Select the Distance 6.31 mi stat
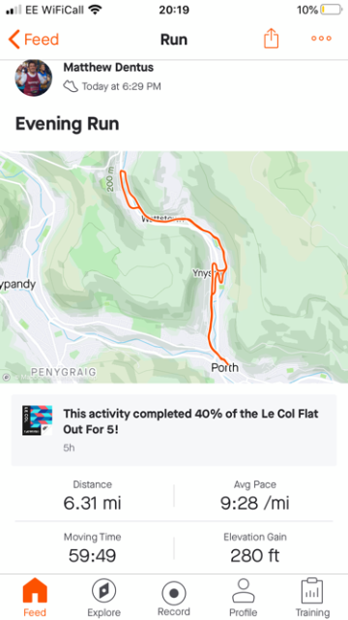 click(93, 496)
